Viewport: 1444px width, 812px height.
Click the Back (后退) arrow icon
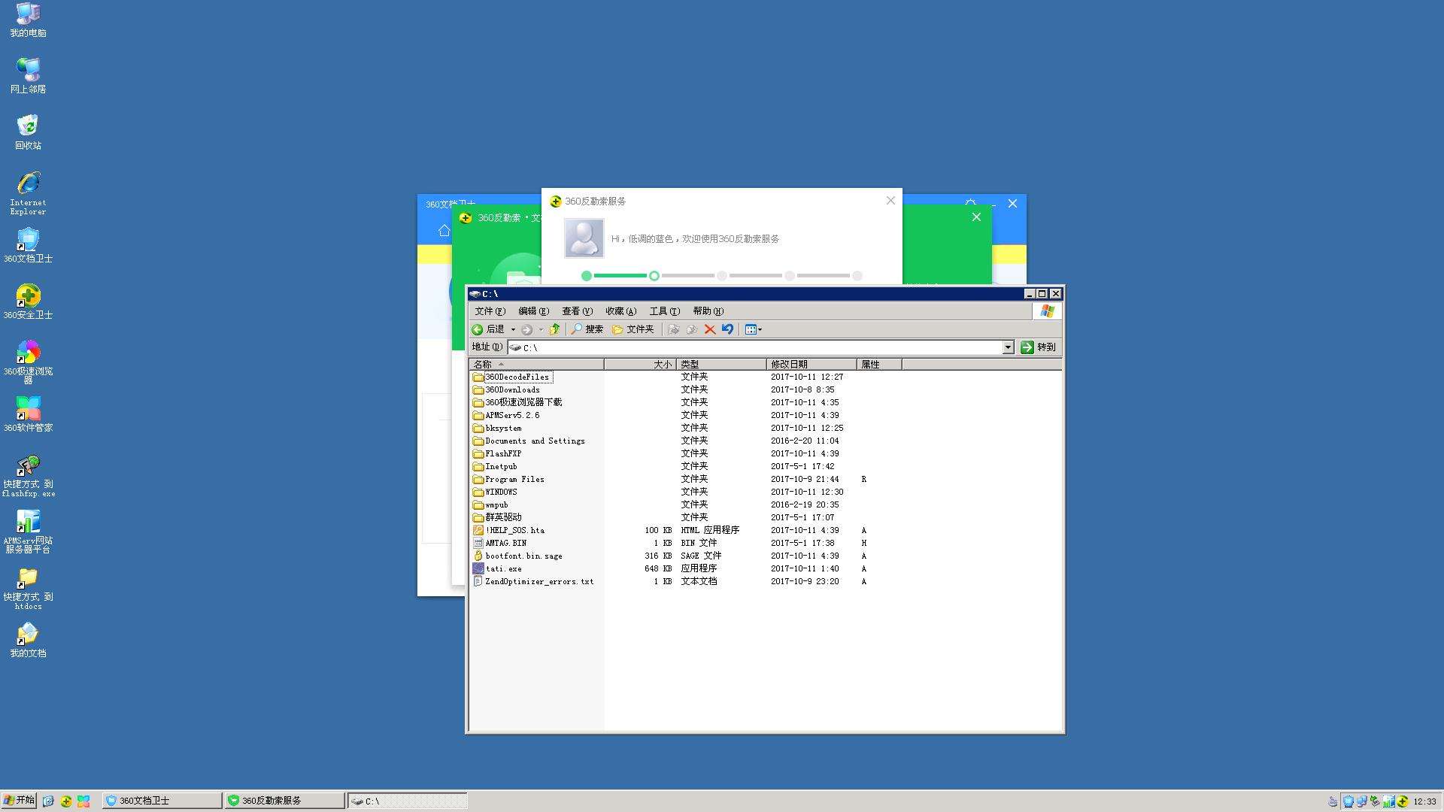[x=478, y=329]
